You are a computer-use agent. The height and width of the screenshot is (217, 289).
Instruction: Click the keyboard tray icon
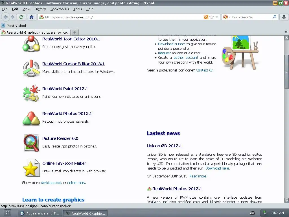click(252, 213)
